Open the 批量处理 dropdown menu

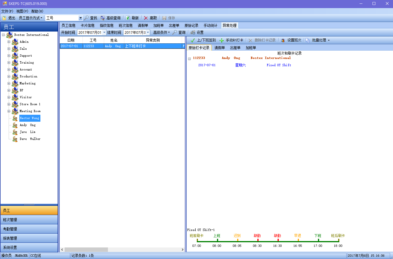tap(328, 40)
